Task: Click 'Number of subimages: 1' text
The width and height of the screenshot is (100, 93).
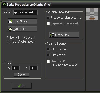Action: click(x=22, y=42)
